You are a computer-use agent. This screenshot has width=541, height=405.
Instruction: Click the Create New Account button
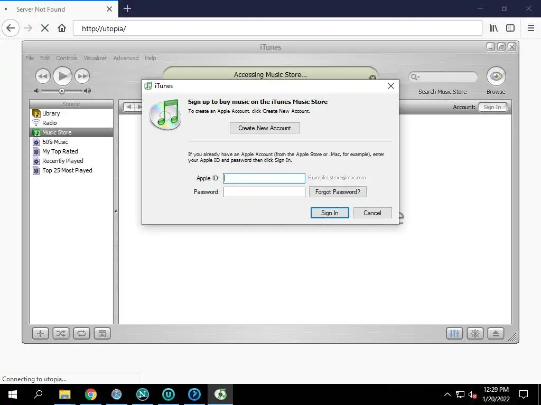click(265, 128)
